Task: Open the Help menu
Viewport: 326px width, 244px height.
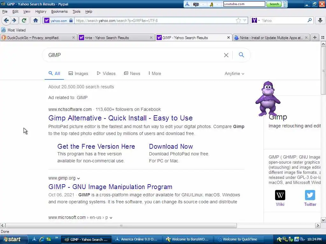Action: (x=89, y=11)
